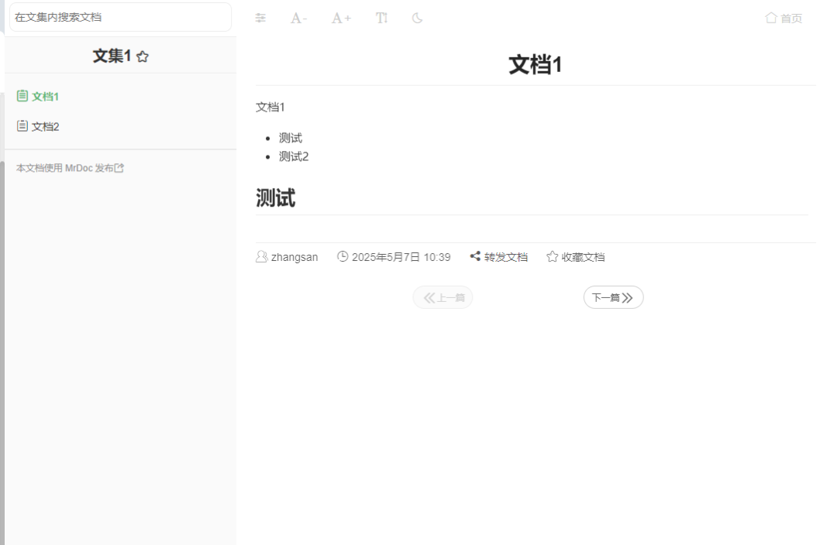The height and width of the screenshot is (545, 837).
Task: Bookmark via 收藏文档
Action: (x=575, y=257)
